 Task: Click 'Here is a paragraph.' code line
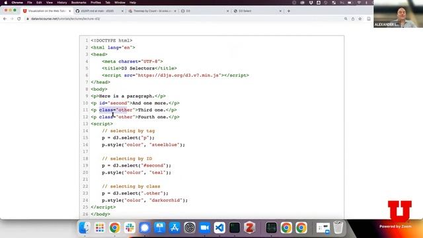pos(128,96)
